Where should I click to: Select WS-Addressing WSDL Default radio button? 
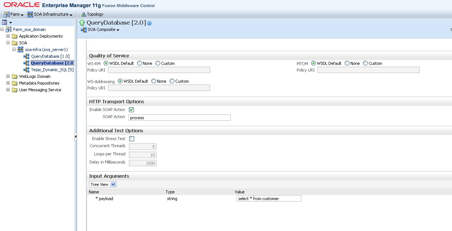click(x=120, y=81)
